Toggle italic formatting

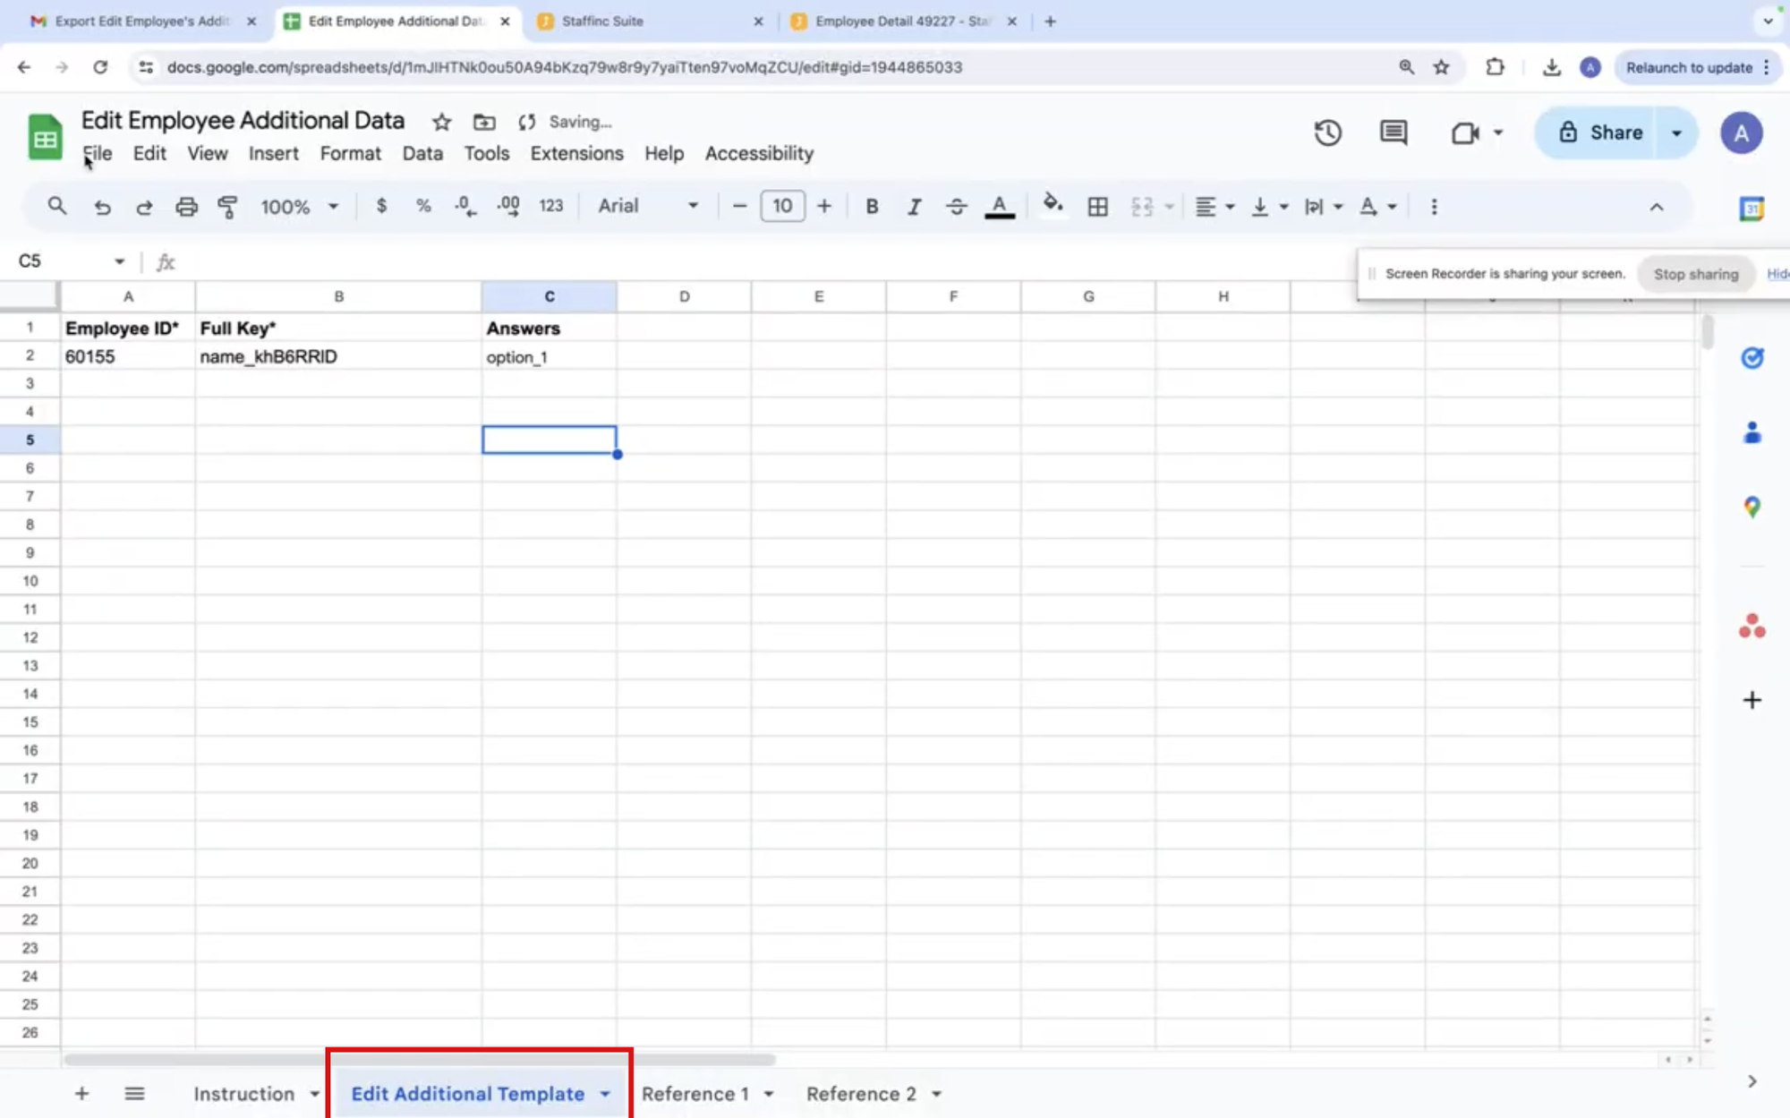[914, 207]
